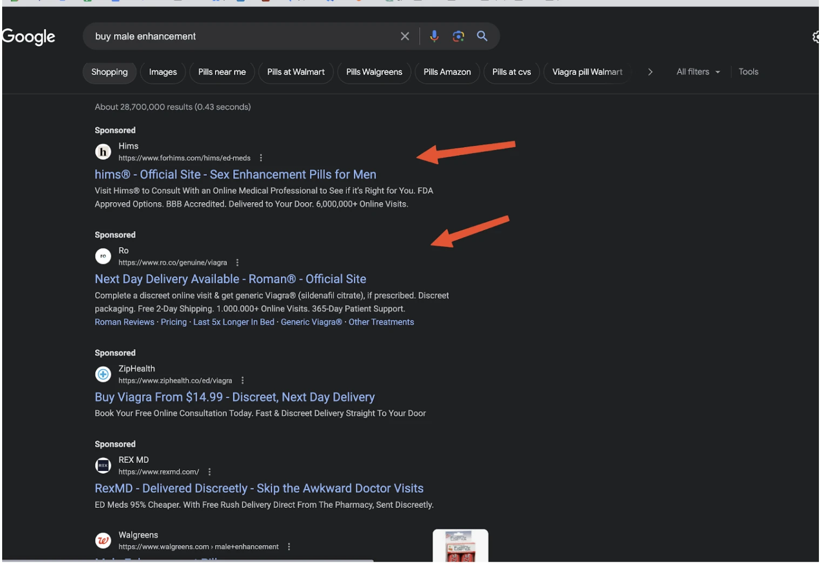Open three-dot menu beside forhims.com URL
Screen dimensions: 820x563
tap(261, 158)
